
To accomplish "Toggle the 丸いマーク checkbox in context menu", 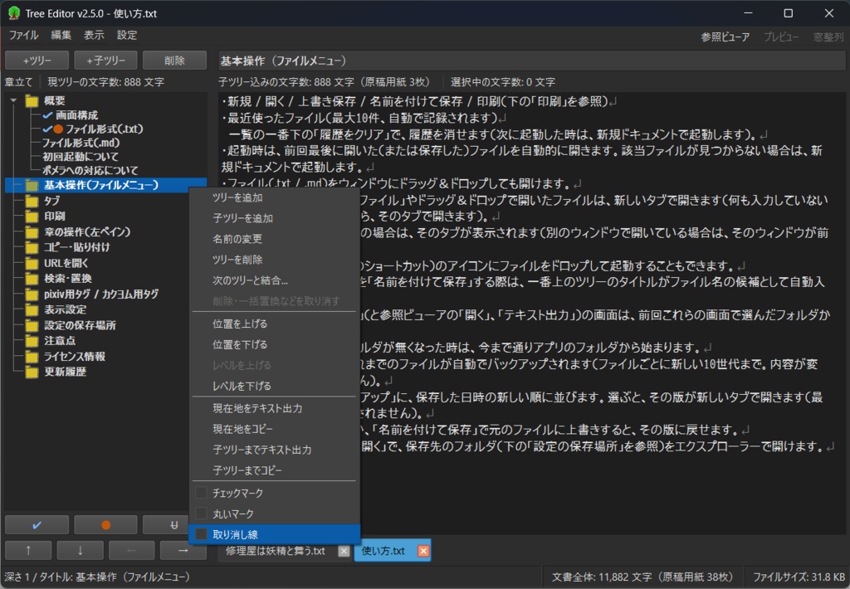I will (x=201, y=514).
